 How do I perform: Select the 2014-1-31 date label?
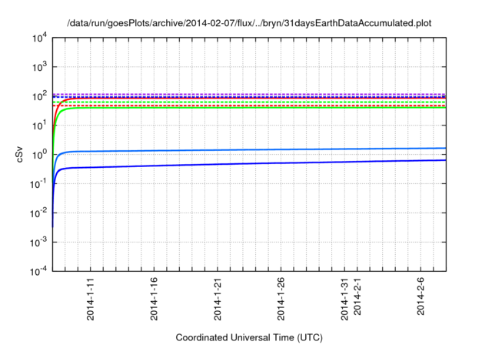(344, 299)
